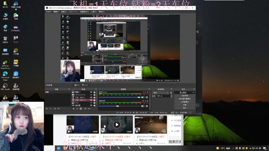The height and width of the screenshot is (151, 269).
Task: Click the 开始录制 (Start Recording) button
Action: (185, 96)
